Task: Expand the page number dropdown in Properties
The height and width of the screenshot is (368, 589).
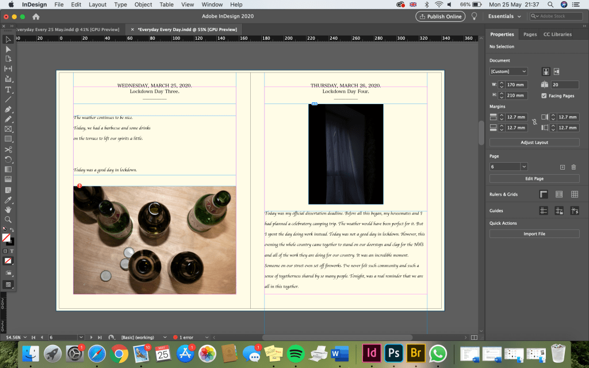Action: coord(523,167)
